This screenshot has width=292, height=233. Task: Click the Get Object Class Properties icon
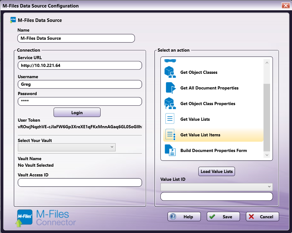(170, 104)
